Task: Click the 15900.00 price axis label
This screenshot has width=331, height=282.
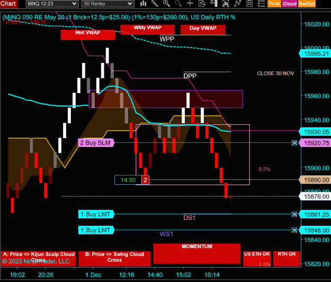Action: pyautogui.click(x=316, y=168)
